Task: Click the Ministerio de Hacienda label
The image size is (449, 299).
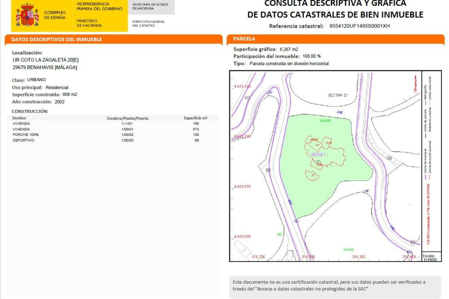Action: [87, 23]
